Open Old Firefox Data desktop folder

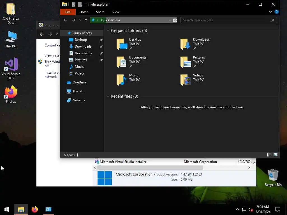11,14
